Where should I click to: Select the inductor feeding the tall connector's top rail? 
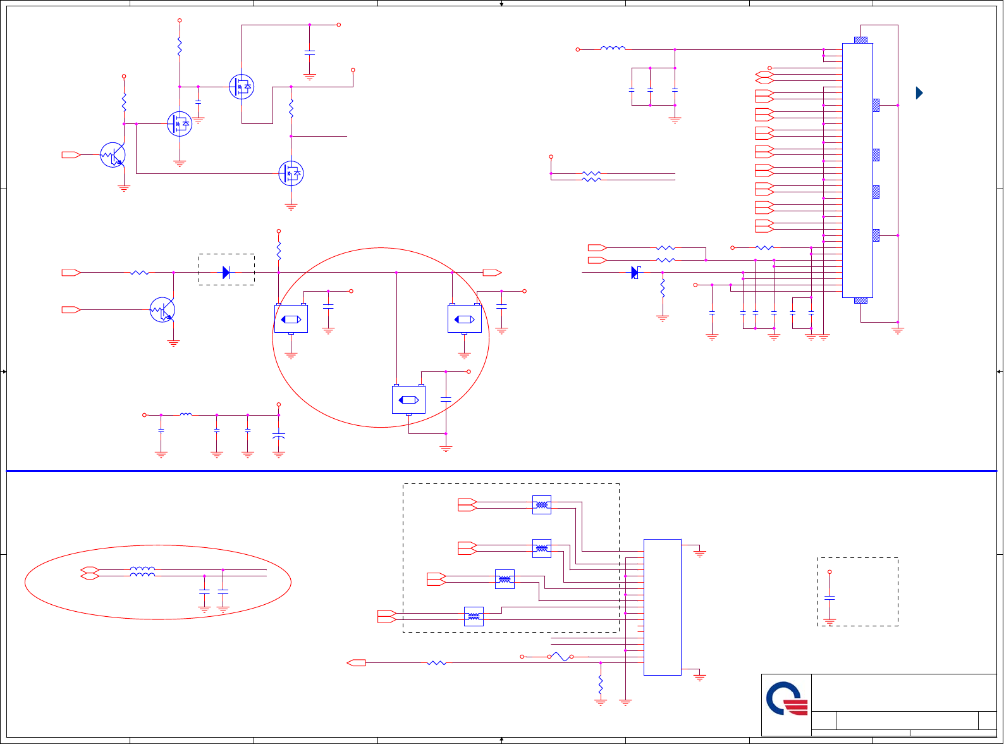coord(613,48)
